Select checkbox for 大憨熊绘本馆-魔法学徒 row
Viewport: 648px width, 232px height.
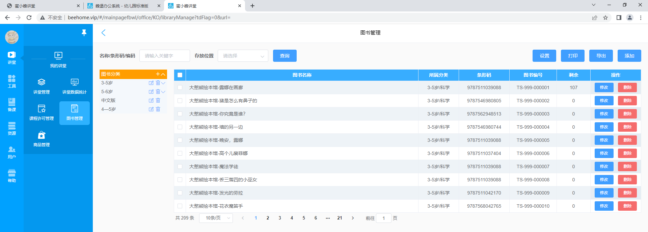coord(180,166)
